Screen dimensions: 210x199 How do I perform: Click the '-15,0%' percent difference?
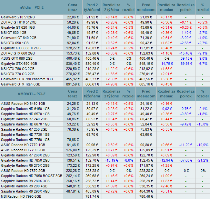tap(203, 124)
